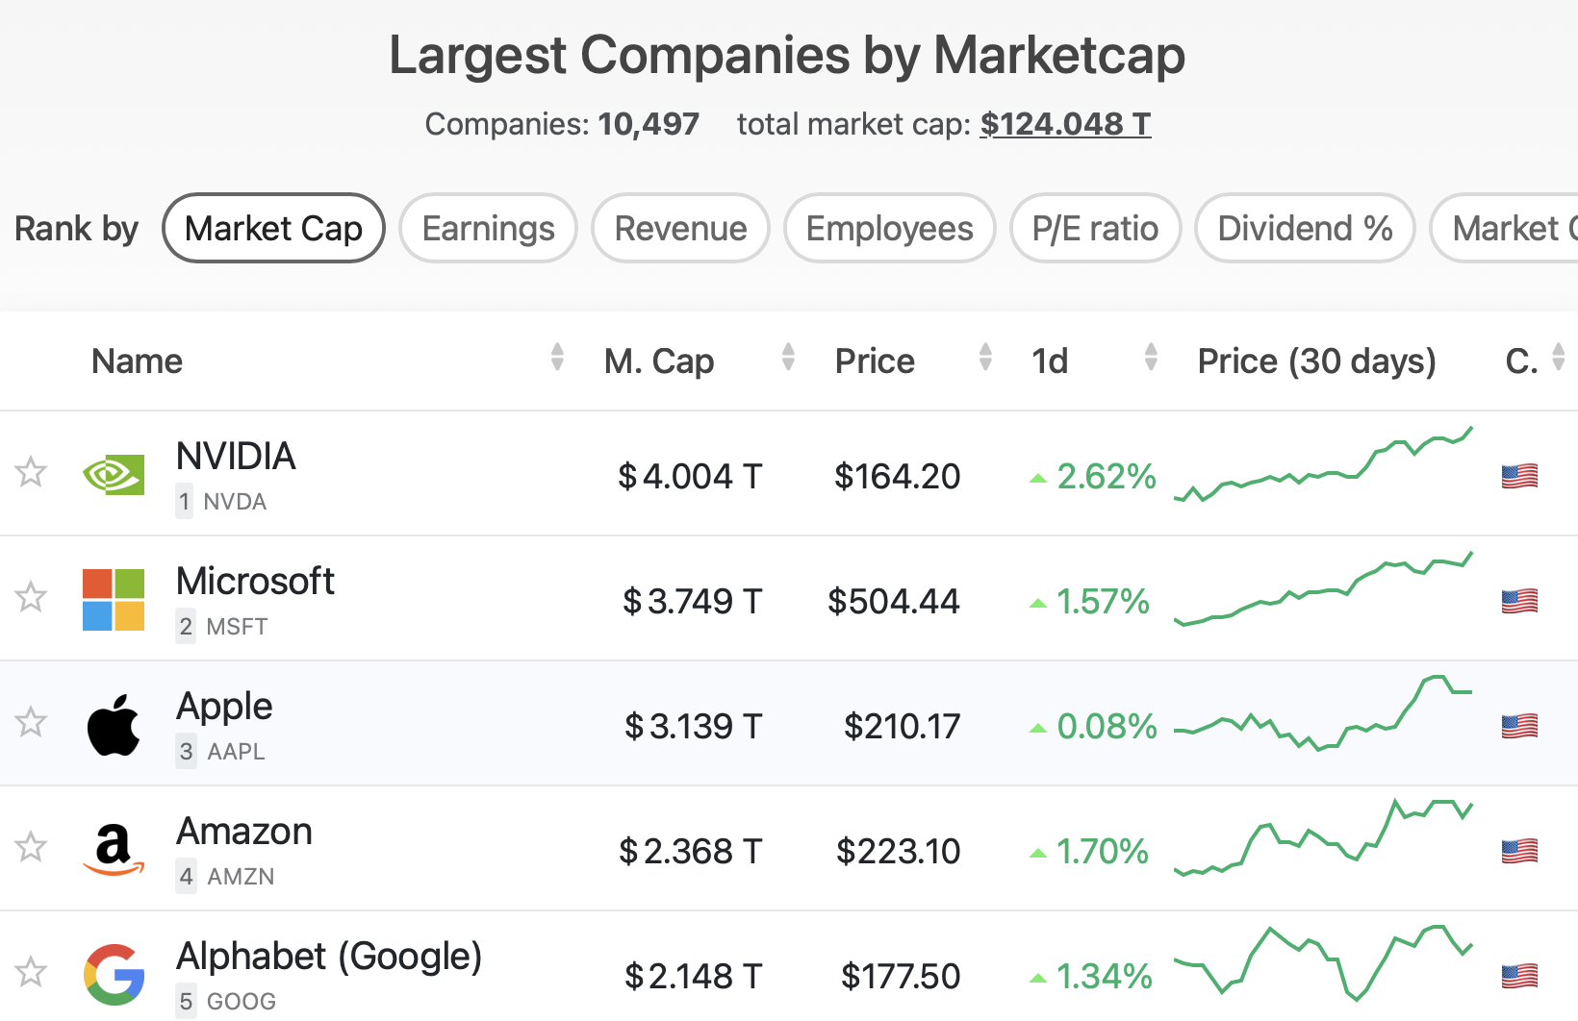Open the total market cap $124.048 T link
This screenshot has width=1578, height=1021.
[x=1065, y=124]
